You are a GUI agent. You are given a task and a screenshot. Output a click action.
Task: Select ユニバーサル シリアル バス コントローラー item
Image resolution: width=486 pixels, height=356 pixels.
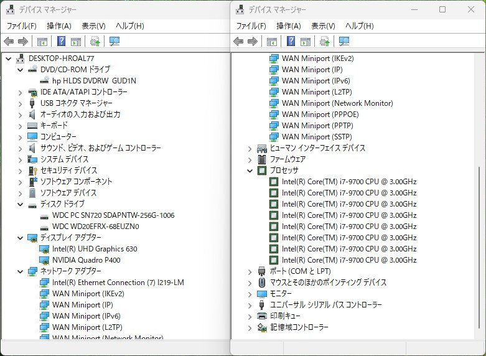tap(326, 305)
